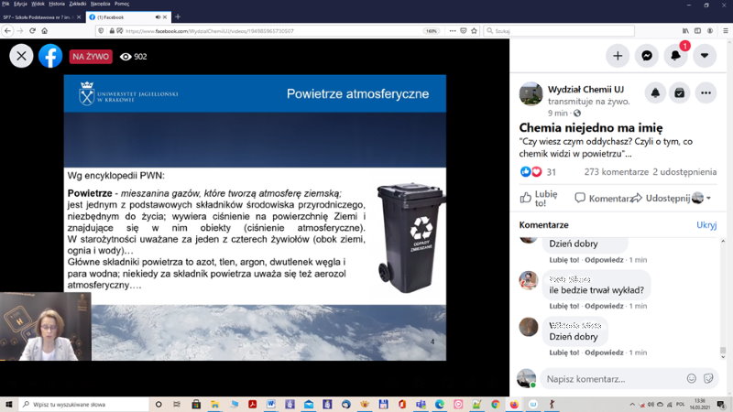This screenshot has height=412, width=733.
Task: Open Messenger chats
Action: (x=647, y=56)
